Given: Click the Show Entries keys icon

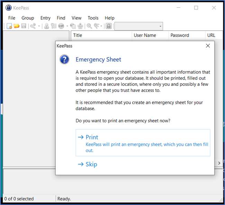Looking at the screenshot, I should [x=97, y=26].
